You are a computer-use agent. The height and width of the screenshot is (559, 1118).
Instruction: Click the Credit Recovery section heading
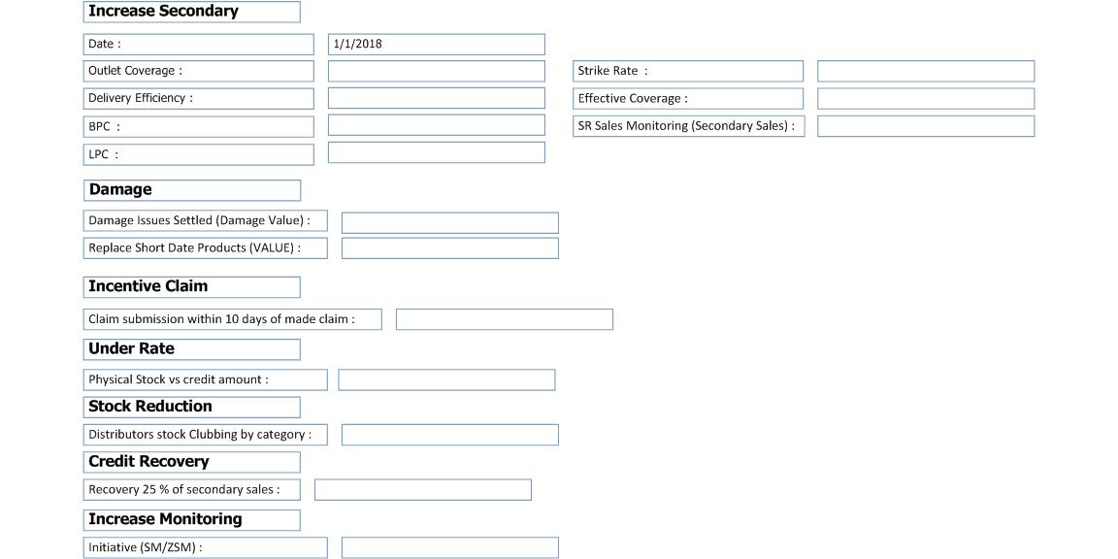(x=191, y=462)
